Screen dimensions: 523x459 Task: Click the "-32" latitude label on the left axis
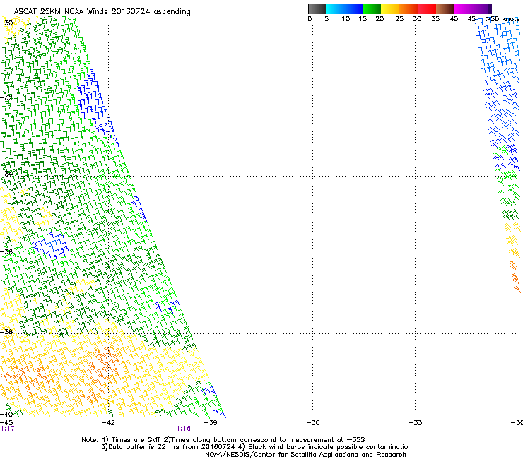6,97
